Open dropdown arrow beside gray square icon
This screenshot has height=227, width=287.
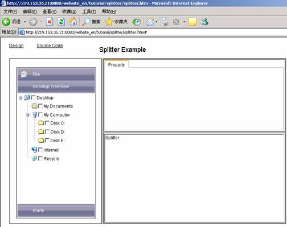[184, 22]
